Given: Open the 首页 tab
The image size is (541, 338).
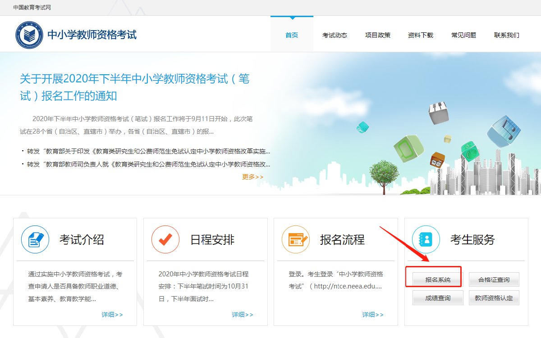Looking at the screenshot, I should click(292, 35).
